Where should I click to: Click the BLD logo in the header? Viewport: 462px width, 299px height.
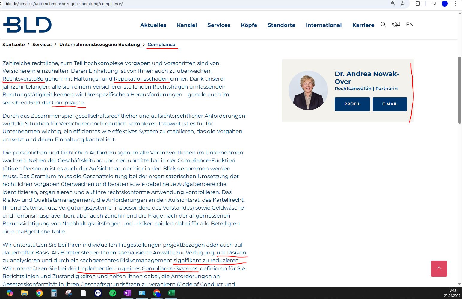[x=27, y=25]
